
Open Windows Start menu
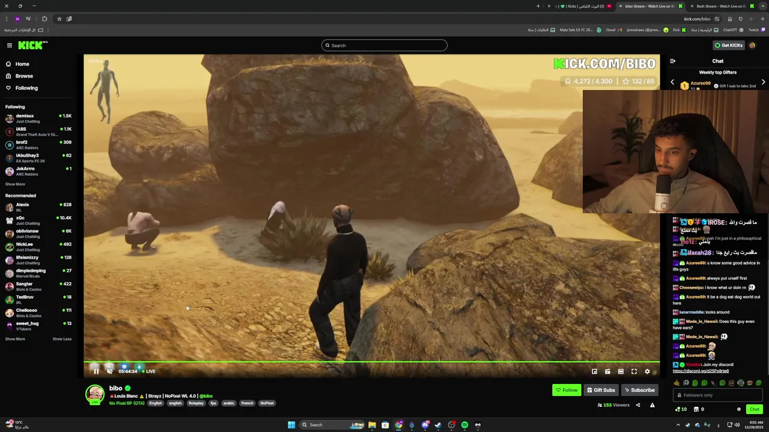pos(291,425)
